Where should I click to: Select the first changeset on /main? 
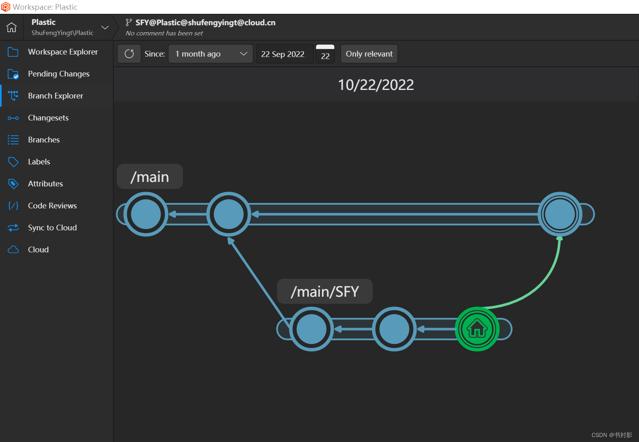(146, 214)
